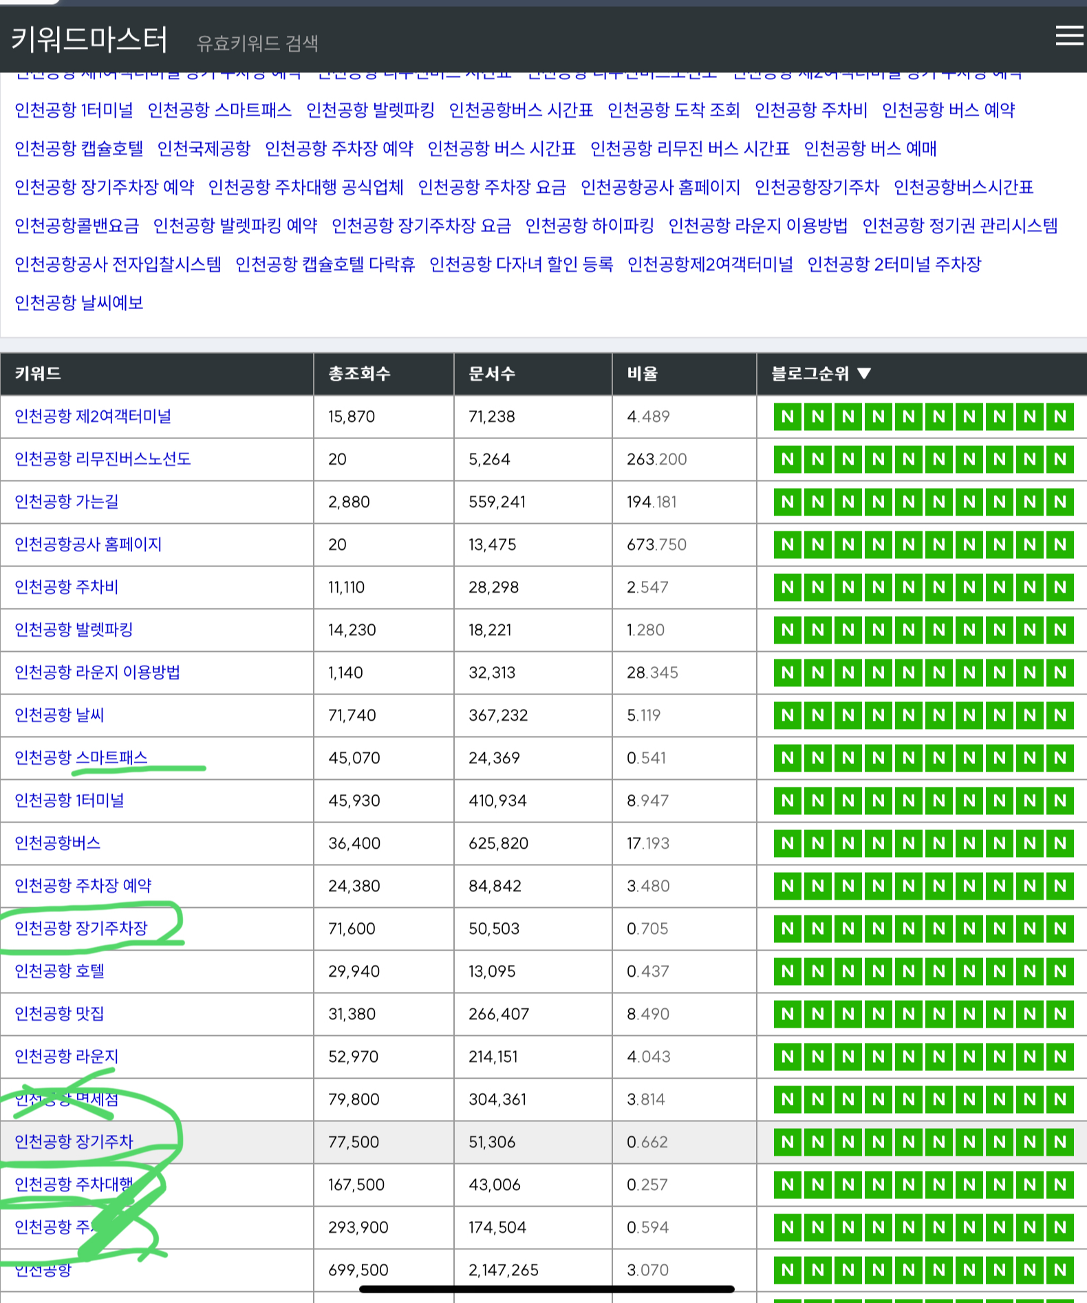Image resolution: width=1087 pixels, height=1303 pixels.
Task: Click first N icon in 인천공항 주차비 row
Action: (x=788, y=587)
